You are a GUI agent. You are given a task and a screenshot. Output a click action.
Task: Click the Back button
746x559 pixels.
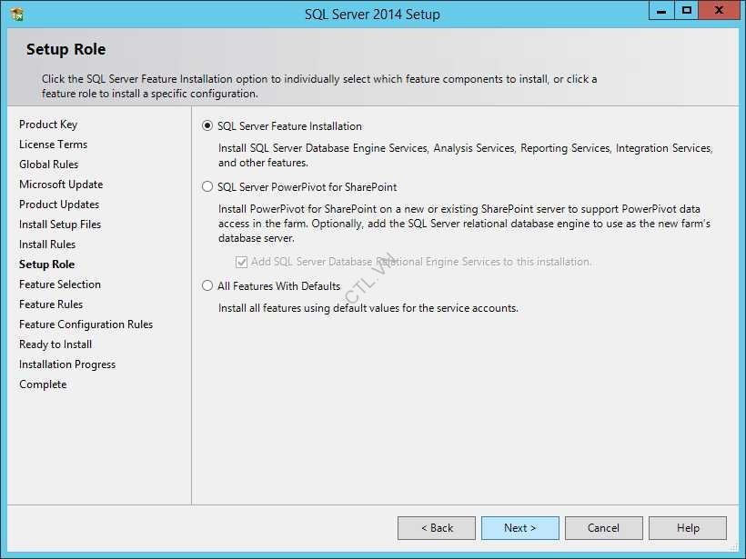436,527
